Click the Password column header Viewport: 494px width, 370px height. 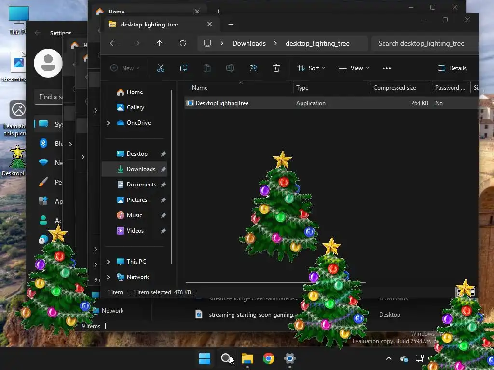[x=450, y=88]
